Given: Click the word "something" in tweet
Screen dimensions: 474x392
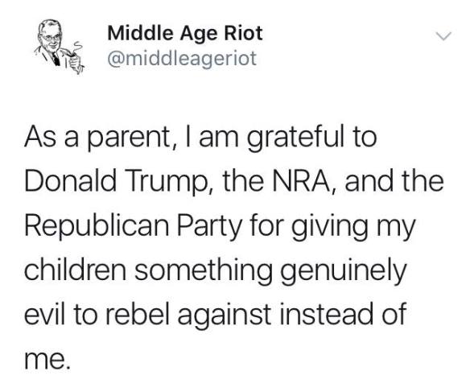Looking at the screenshot, I should (x=203, y=270).
